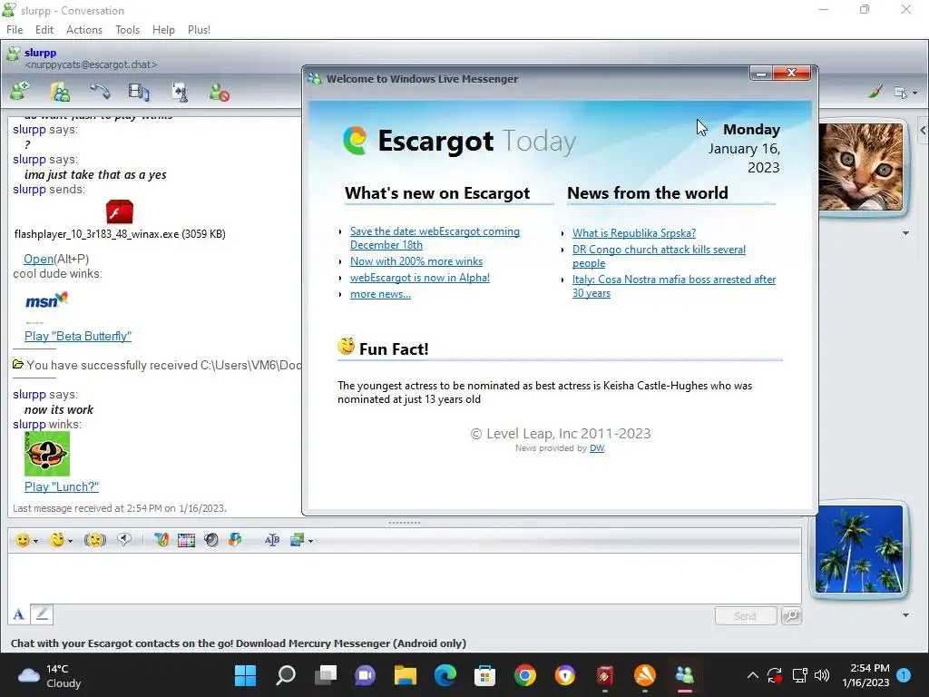Click the contact's kitten display picture
Screen dimensions: 929x697
click(x=860, y=167)
